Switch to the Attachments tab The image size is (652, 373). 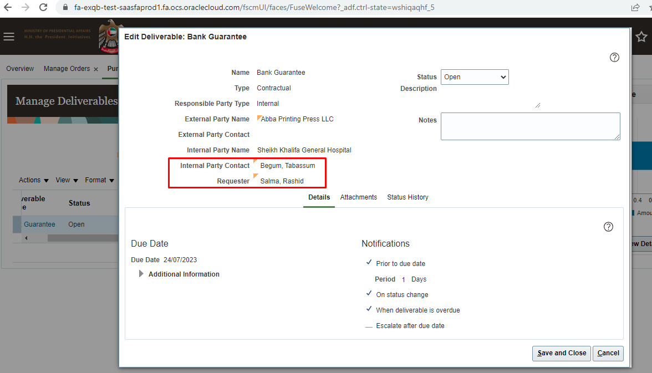click(358, 197)
